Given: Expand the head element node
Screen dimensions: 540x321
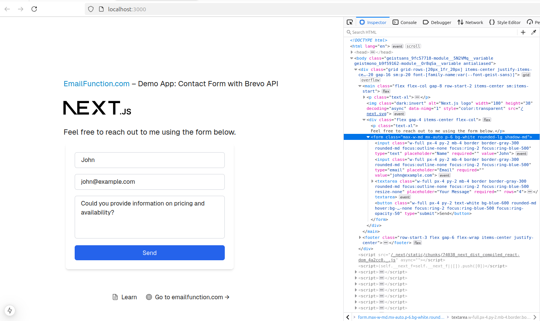Looking at the screenshot, I should pos(352,52).
